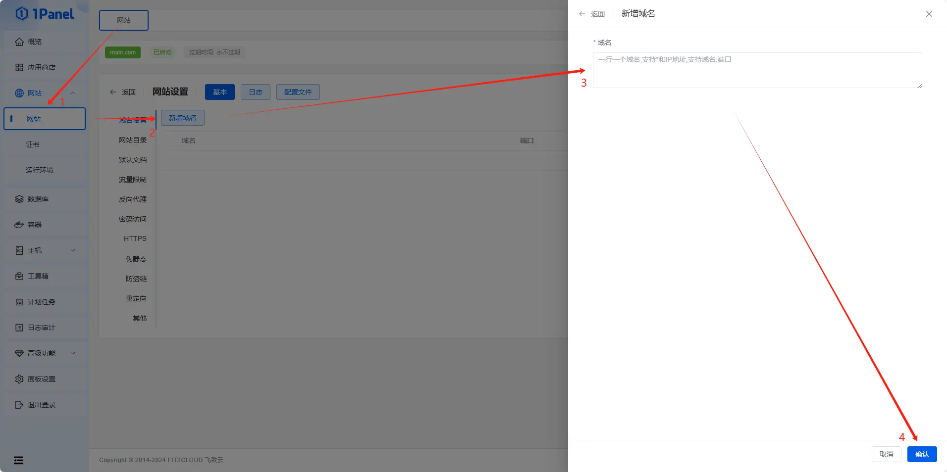Toggle sidebar collapse hamburger icon
This screenshot has height=472, width=947.
[x=18, y=460]
